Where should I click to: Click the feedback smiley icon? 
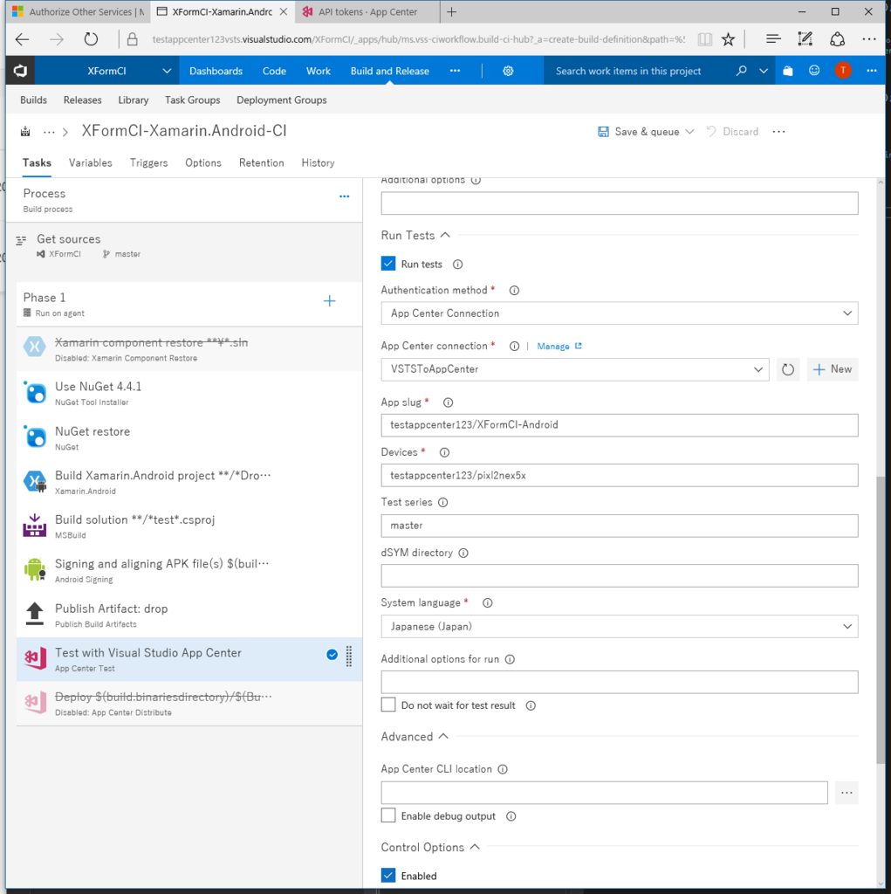click(814, 71)
